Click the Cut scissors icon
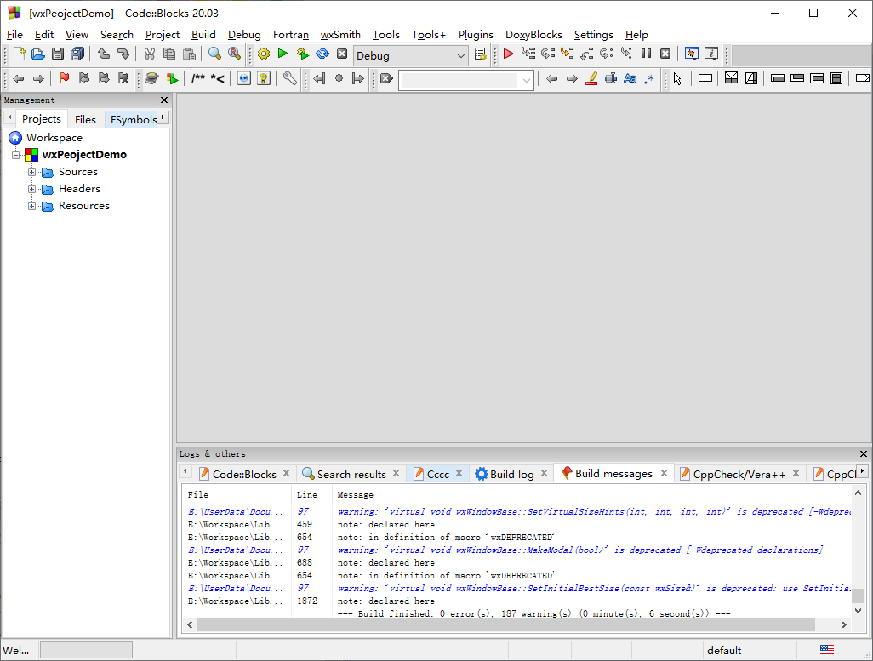This screenshot has width=873, height=661. (x=149, y=54)
